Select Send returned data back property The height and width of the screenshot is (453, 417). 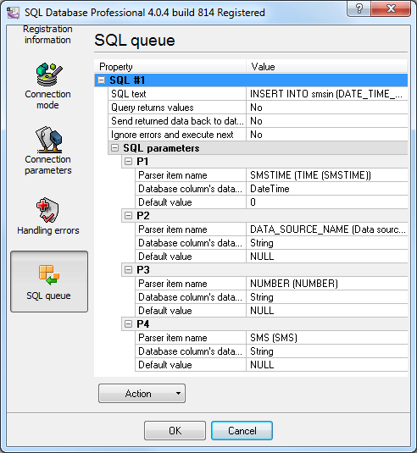[176, 121]
